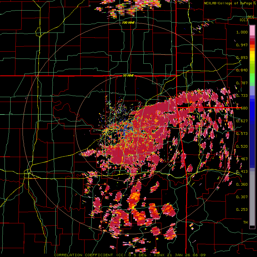Select the 0.253 legend value

[x=242, y=210]
